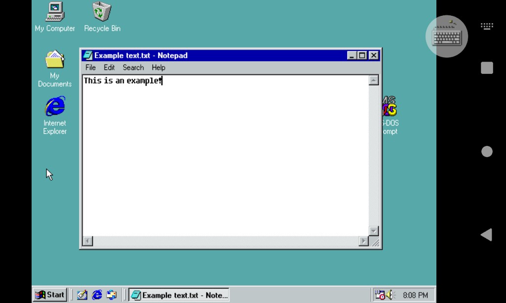
Task: Click the text "This is an example!"
Action: point(122,80)
